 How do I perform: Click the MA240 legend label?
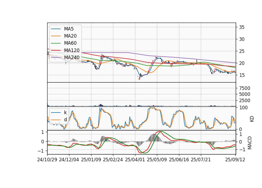click(72, 57)
